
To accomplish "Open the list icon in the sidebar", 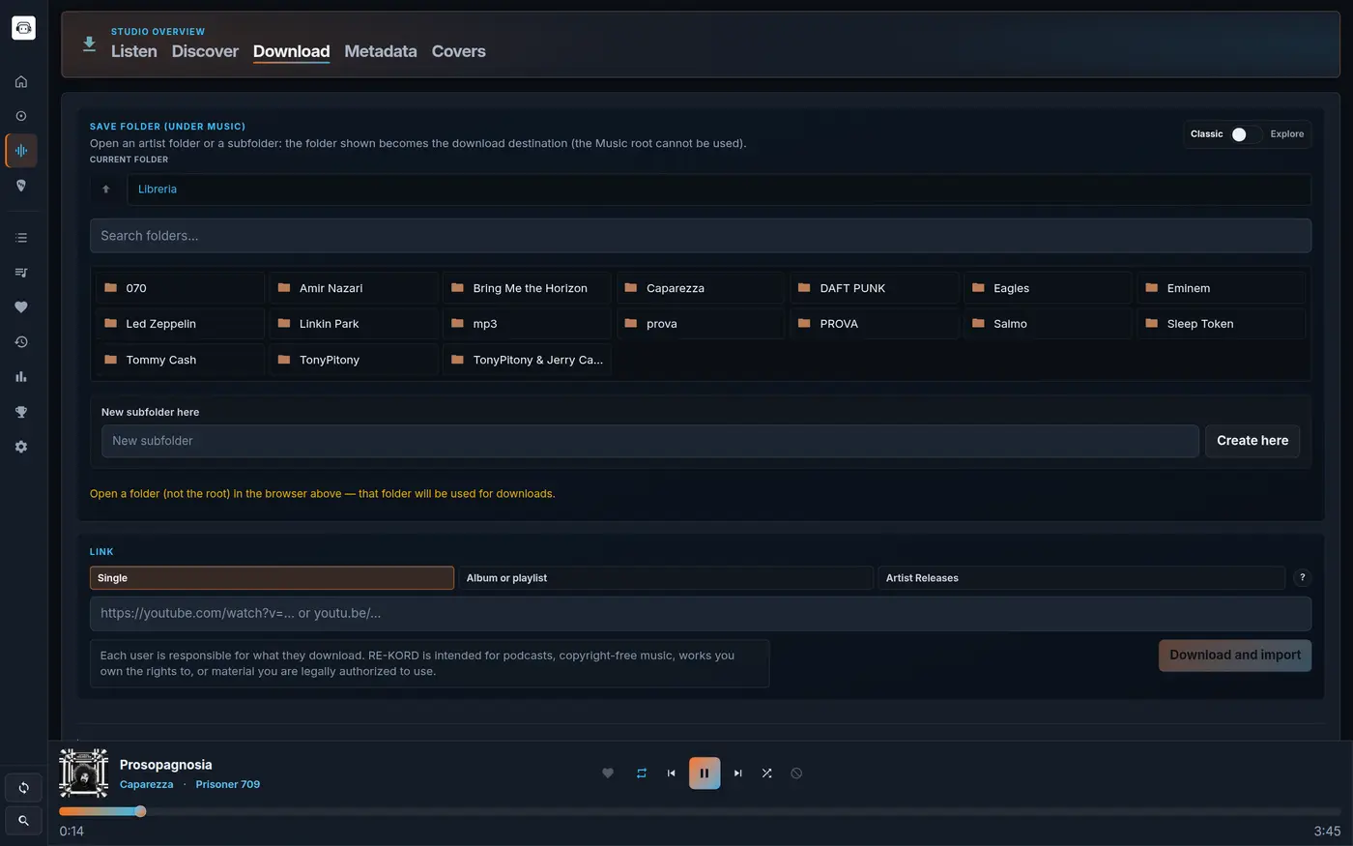I will (21, 238).
